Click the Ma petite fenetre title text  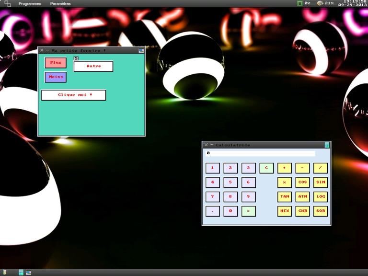(79, 50)
